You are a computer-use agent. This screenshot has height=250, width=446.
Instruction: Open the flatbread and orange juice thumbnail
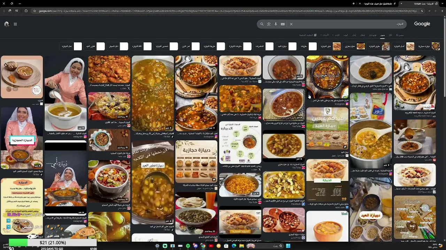point(196,213)
